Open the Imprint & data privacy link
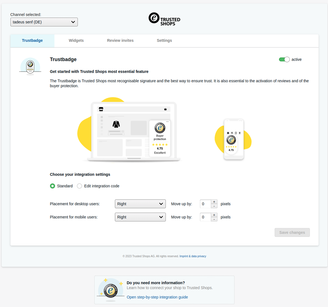The image size is (328, 307). [x=193, y=256]
